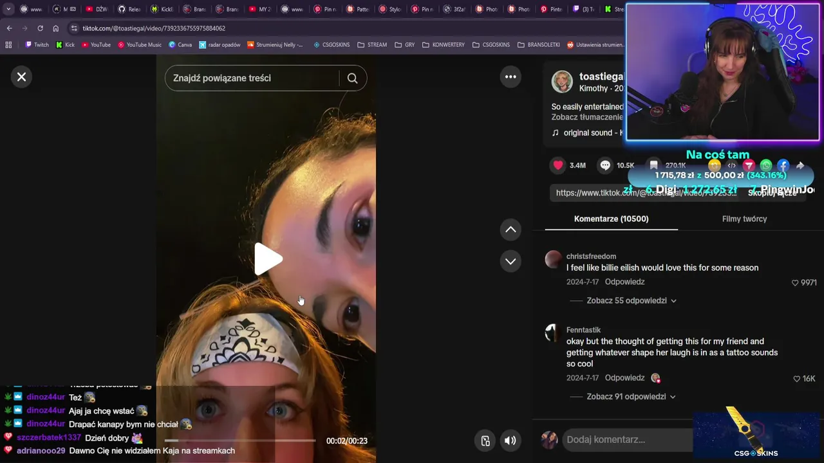Click the browser back arrow
The image size is (824, 463).
(9, 28)
